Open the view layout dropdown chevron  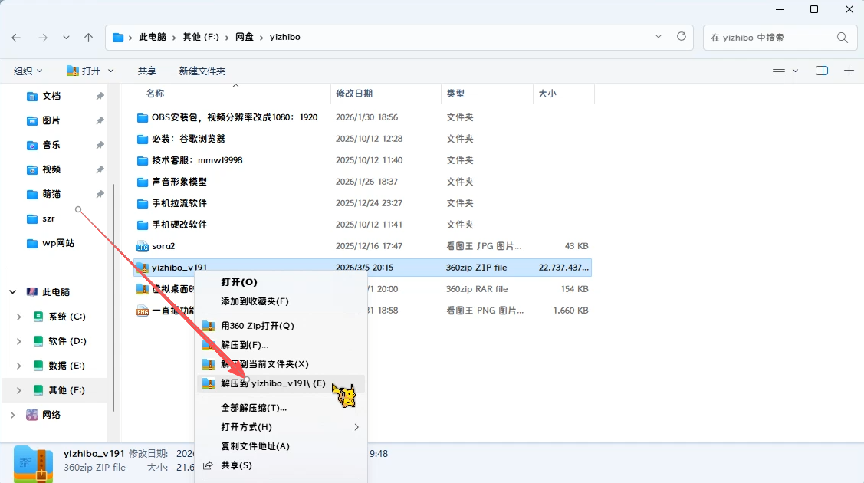793,70
